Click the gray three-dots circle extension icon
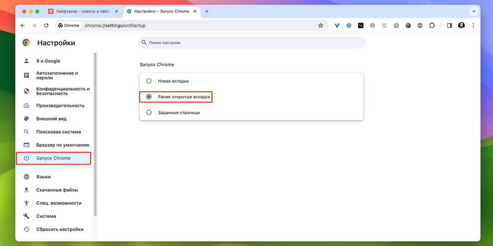The image size is (493, 246). pos(420,26)
